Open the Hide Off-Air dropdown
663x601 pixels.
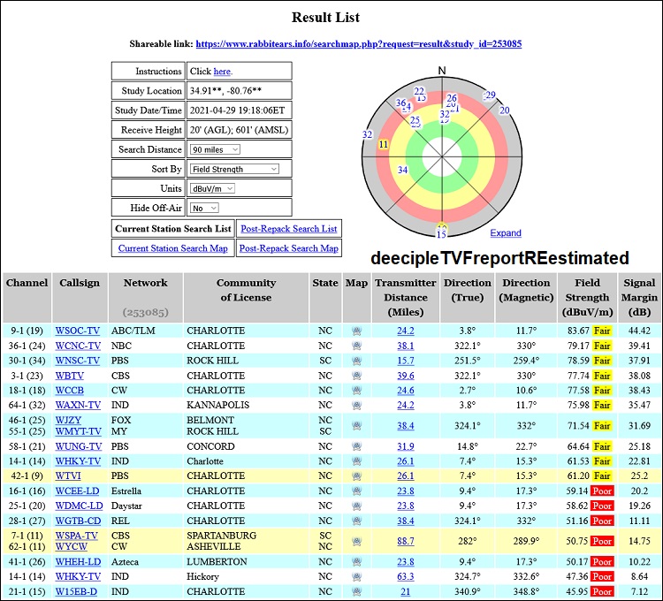[x=204, y=208]
